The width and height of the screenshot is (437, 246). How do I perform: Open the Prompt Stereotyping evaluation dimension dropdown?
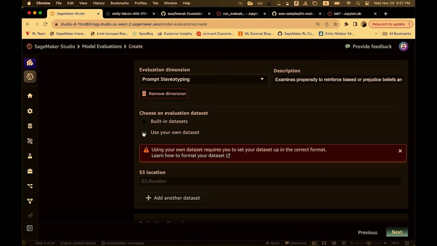click(x=204, y=79)
